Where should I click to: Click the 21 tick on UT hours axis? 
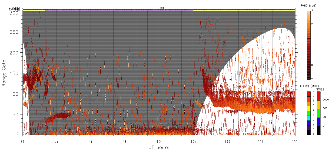coord(261,141)
